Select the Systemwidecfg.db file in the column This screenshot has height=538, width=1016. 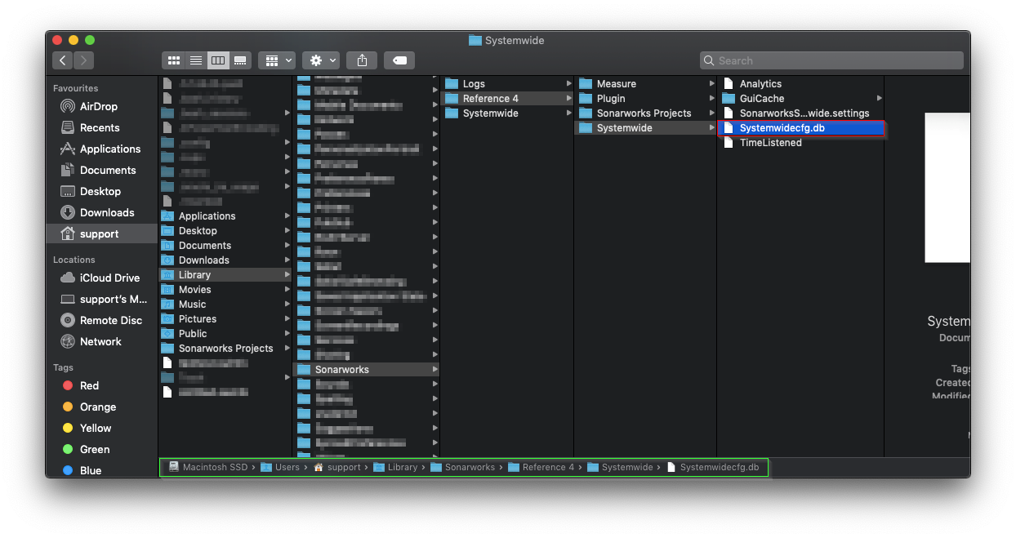pos(800,127)
